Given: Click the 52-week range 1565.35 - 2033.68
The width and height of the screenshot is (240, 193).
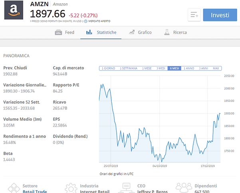Looking at the screenshot, I should point(19,108).
